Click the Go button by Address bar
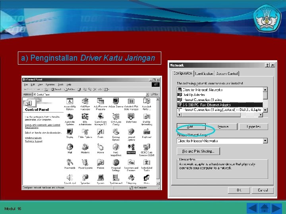Viewport: 286px width, 214px height. (155, 94)
